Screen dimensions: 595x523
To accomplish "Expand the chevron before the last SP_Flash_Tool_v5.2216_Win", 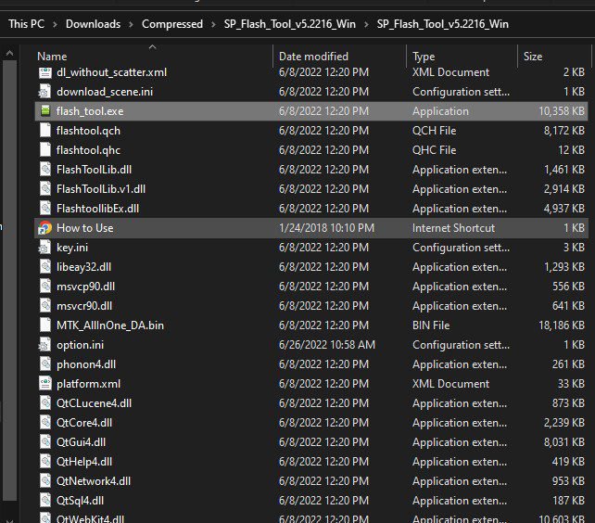I will [x=366, y=24].
